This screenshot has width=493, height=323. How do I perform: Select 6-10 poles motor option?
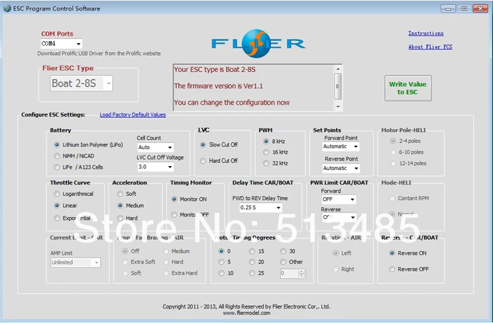coord(407,152)
